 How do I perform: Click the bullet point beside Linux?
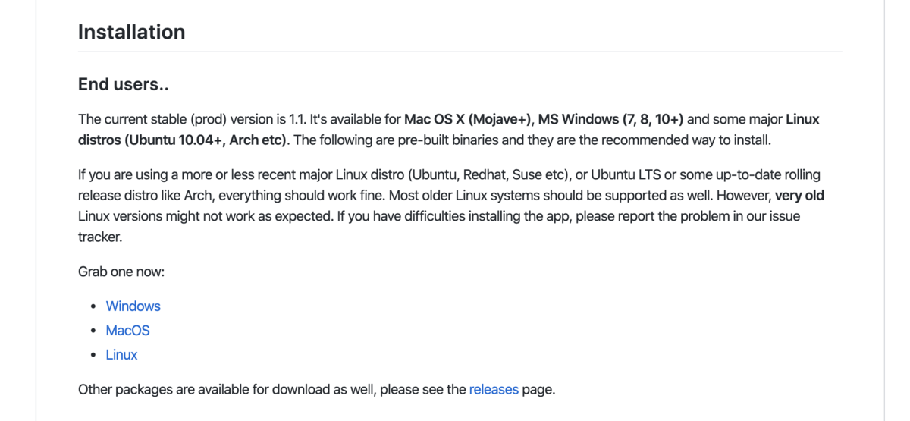(93, 355)
